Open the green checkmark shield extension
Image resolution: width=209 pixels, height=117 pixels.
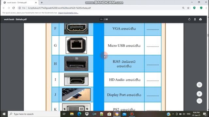click(x=201, y=8)
